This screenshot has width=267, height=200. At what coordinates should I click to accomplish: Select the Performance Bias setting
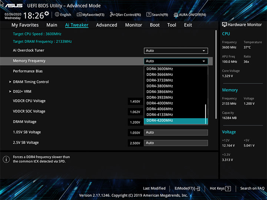pos(28,71)
